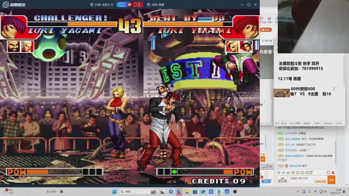Screen dimensions: 349x196
Task: Open the blue 背包 backpack button
Action: point(266,181)
